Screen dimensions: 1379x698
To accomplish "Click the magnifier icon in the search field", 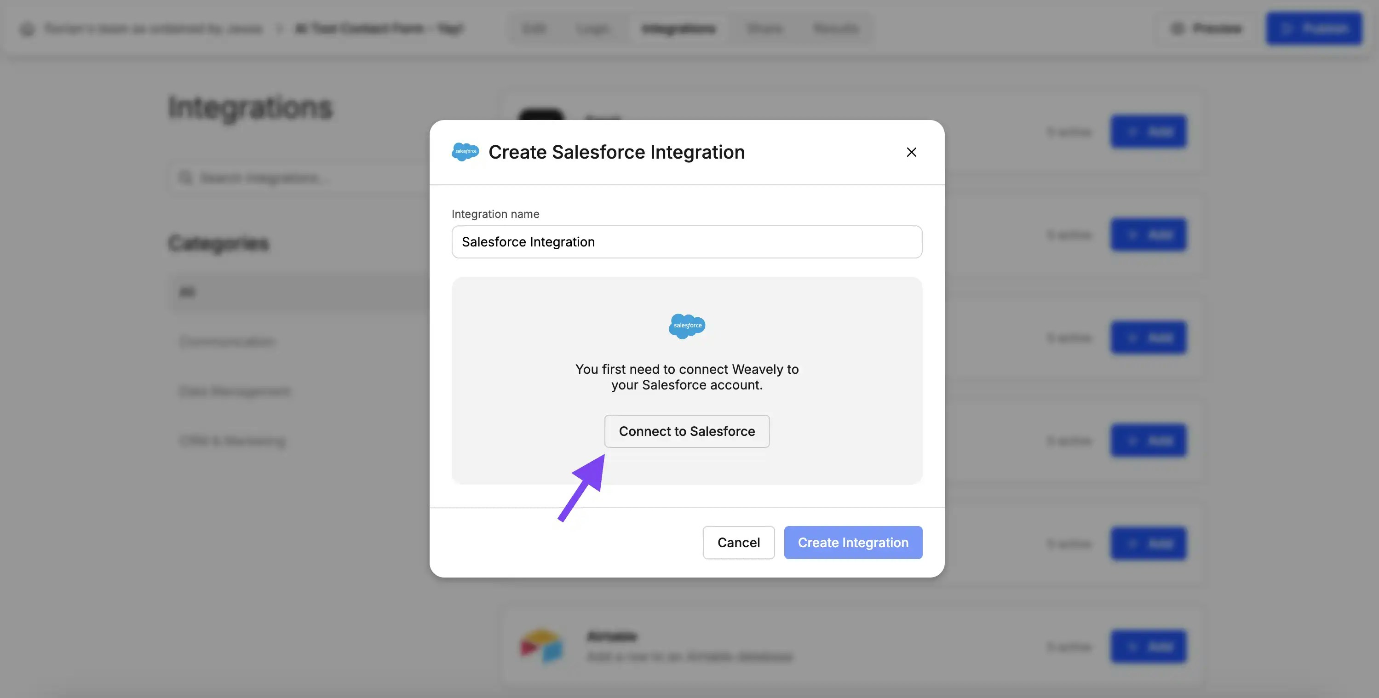I will [x=186, y=177].
